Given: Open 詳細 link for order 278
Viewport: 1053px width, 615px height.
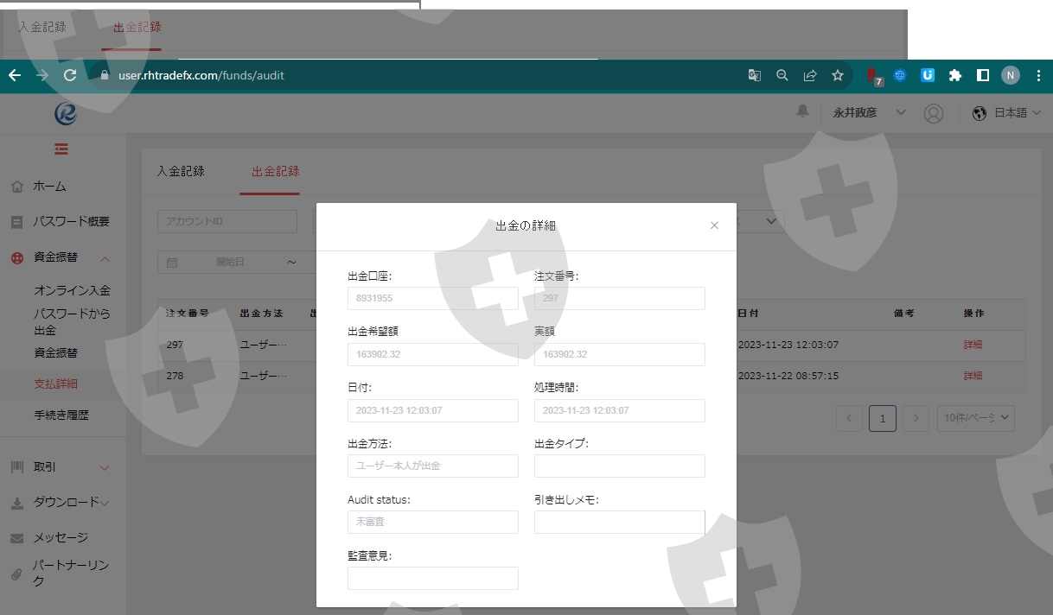Looking at the screenshot, I should click(x=973, y=376).
